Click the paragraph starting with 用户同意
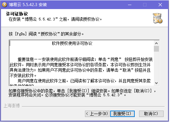The width and height of the screenshot is (170, 122). coord(80,82)
